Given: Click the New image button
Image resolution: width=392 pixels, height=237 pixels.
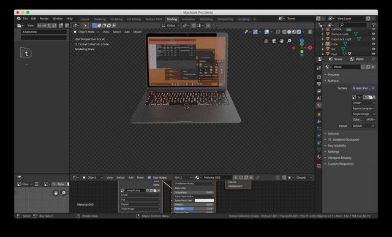Looking at the screenshot, I should (x=59, y=184).
